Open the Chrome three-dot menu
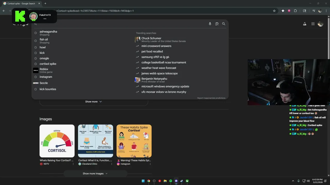The height and width of the screenshot is (185, 330). (x=326, y=11)
